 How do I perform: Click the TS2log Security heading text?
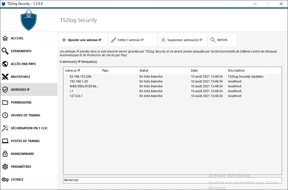78,20
